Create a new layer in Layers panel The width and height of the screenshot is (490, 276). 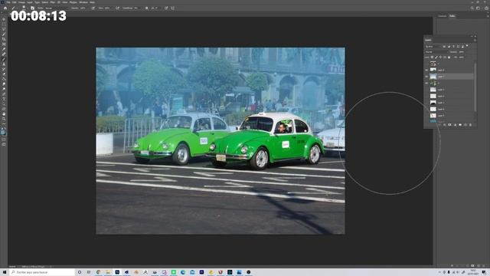pos(465,124)
